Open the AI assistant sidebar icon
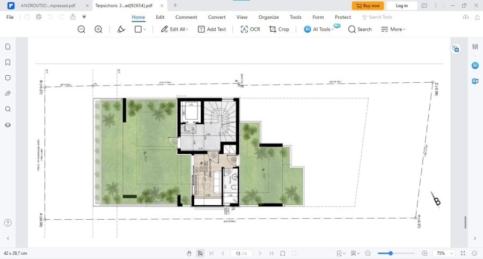The width and height of the screenshot is (483, 259). (x=475, y=66)
